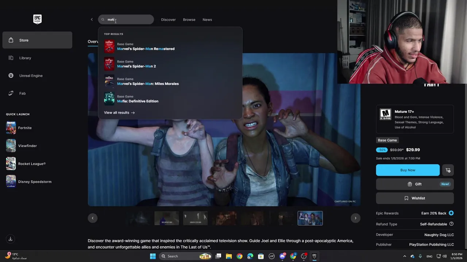Click the Base Game tag
467x262 pixels.
pyautogui.click(x=387, y=140)
